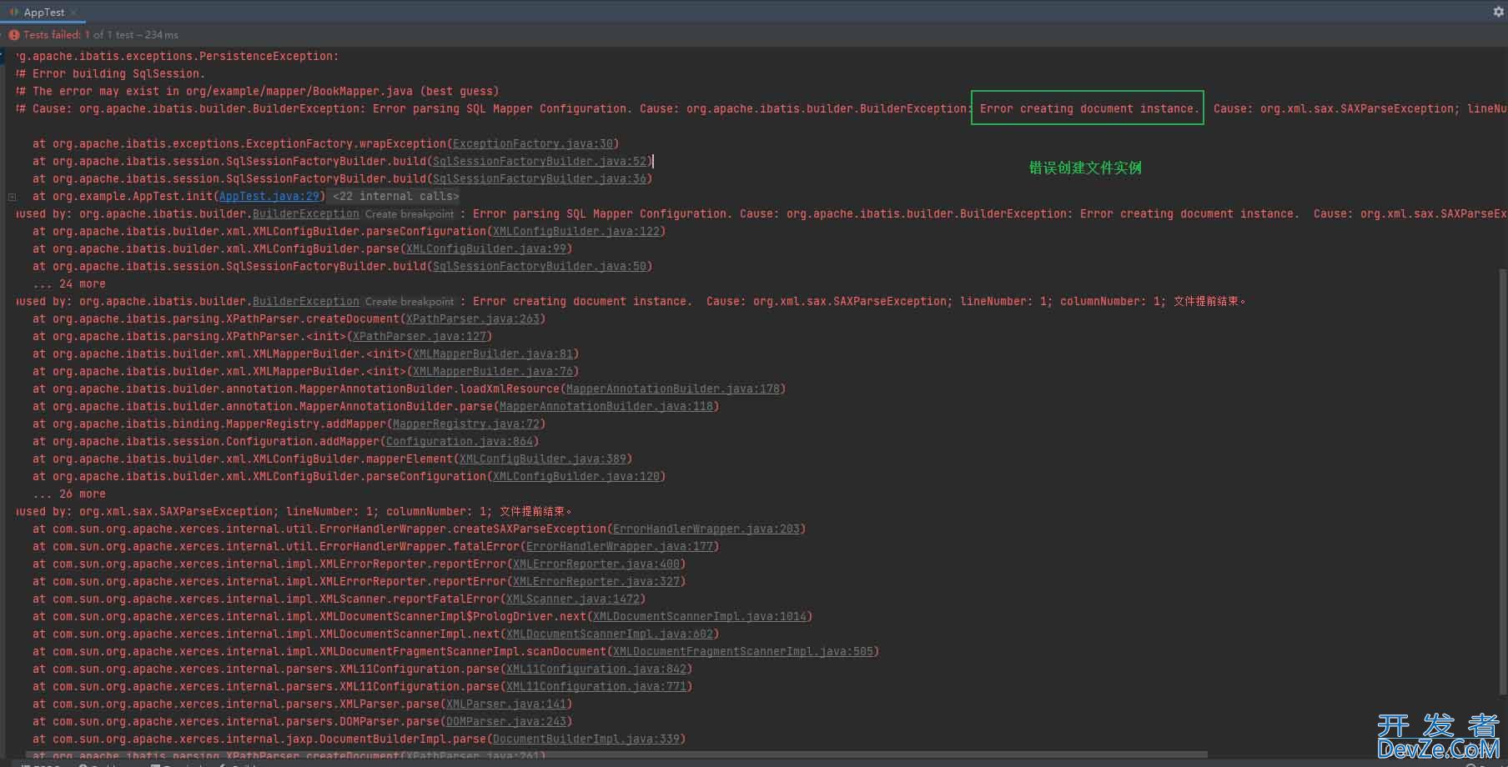This screenshot has width=1508, height=767.
Task: Open the SqlSessionFactoryBuilder.java:36 link
Action: pos(540,179)
